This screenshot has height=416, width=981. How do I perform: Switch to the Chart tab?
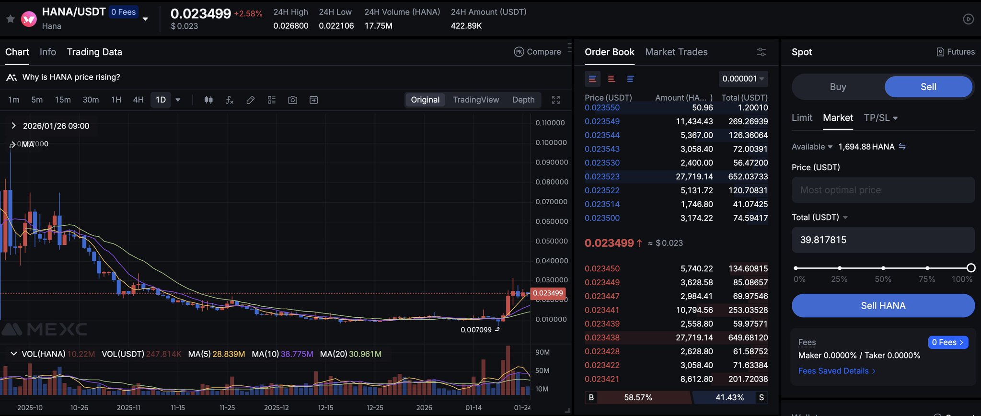[17, 52]
